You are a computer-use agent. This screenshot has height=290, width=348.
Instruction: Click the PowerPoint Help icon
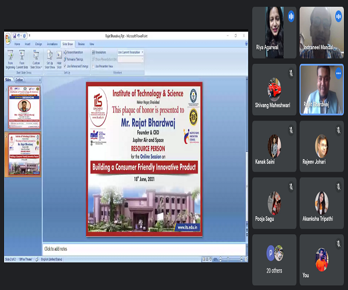[246, 44]
